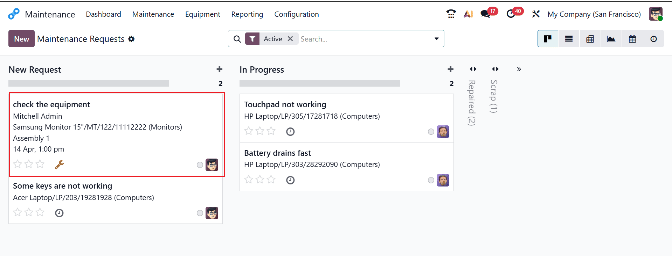Click the maintenance wrench on check the equipment card

pos(59,164)
